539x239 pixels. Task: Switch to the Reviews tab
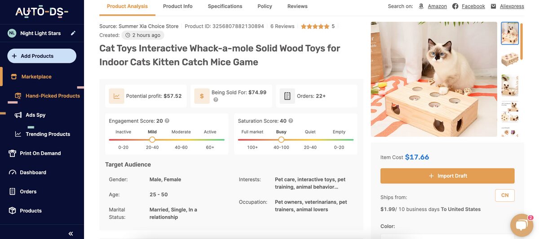point(297,6)
